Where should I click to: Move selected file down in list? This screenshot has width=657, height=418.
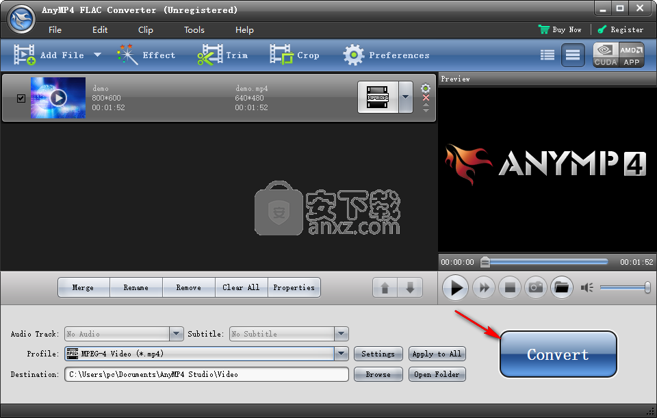(410, 287)
